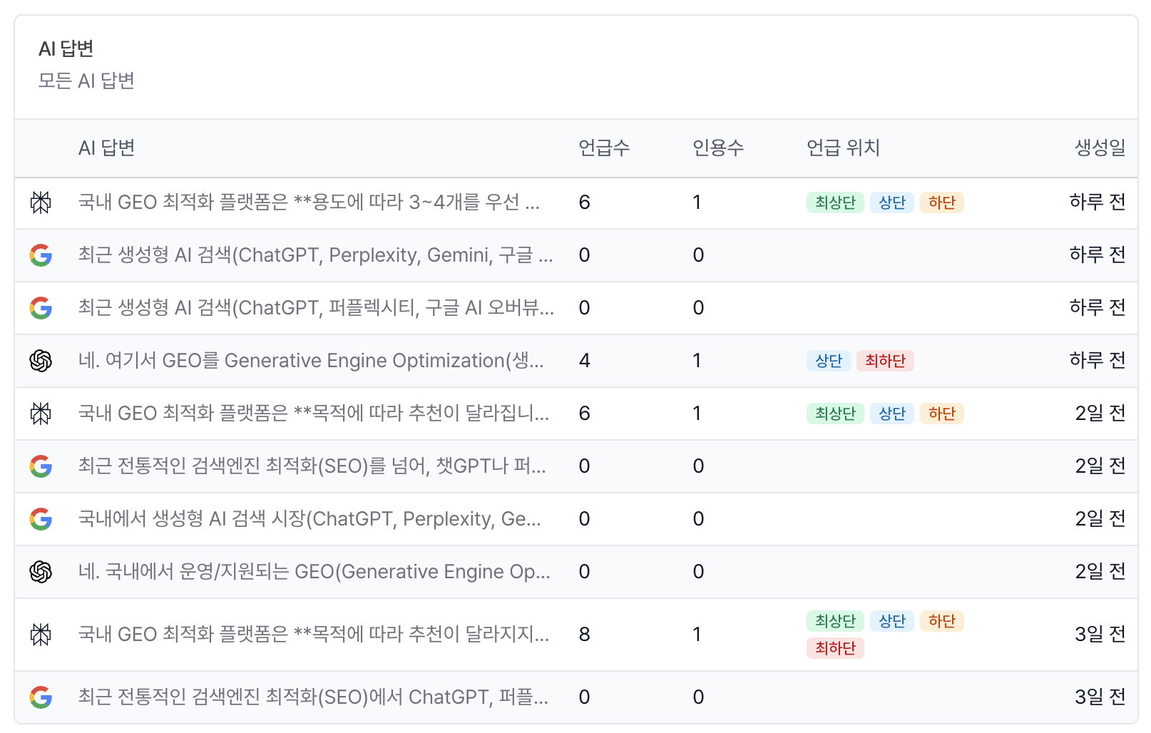Click the Google icon in the 'Perplexity, Gemini, 구글' row
The image size is (1151, 733).
[x=41, y=255]
